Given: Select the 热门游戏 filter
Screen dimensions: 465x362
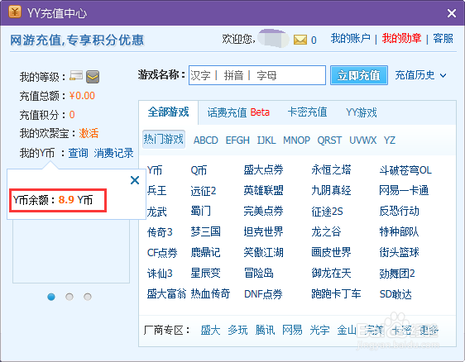Looking at the screenshot, I should click(164, 139).
